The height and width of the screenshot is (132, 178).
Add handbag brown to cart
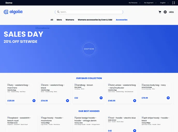click(x=101, y=98)
